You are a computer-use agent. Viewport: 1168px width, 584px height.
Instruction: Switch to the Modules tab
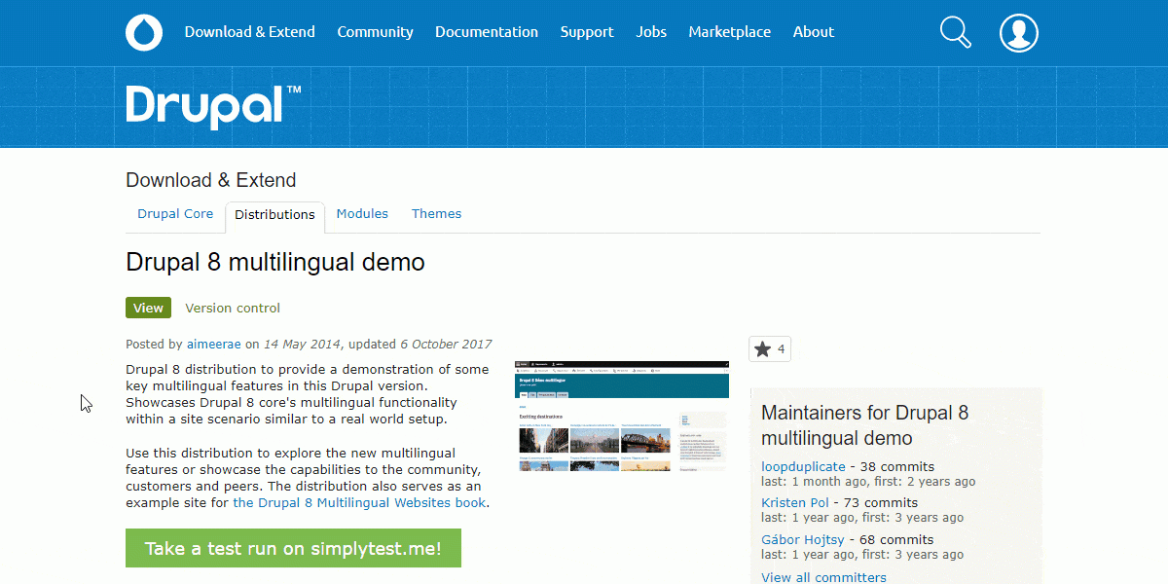[362, 214]
